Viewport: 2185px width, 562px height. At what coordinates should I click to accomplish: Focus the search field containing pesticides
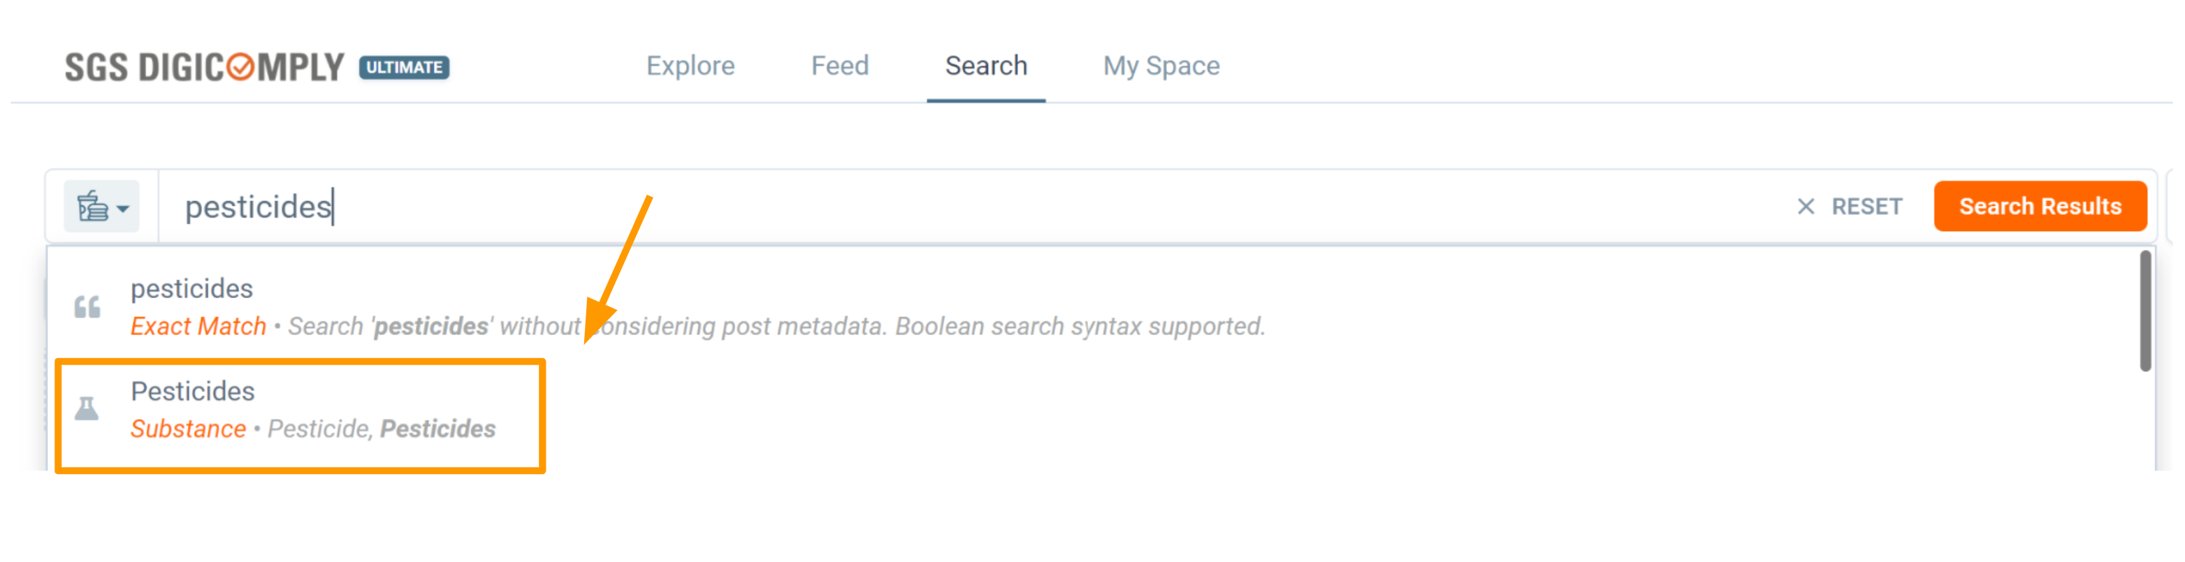click(933, 207)
